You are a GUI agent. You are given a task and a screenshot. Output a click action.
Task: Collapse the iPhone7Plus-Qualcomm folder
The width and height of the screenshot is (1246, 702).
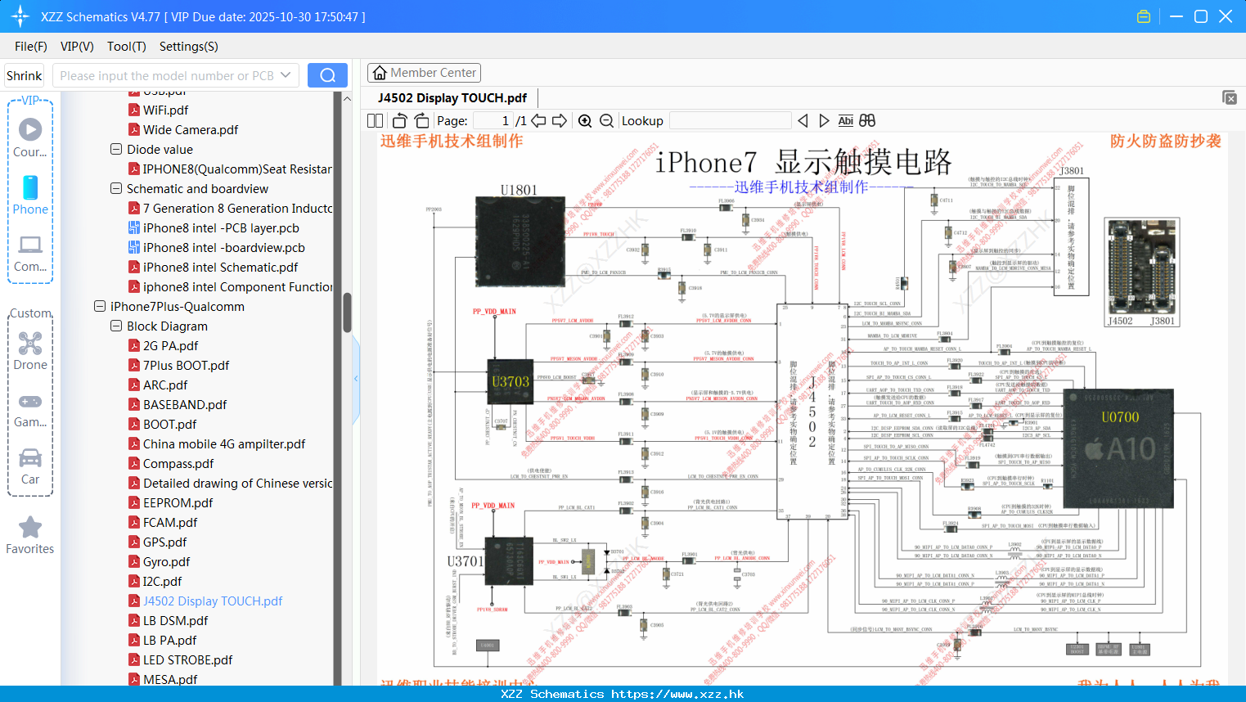(x=100, y=306)
